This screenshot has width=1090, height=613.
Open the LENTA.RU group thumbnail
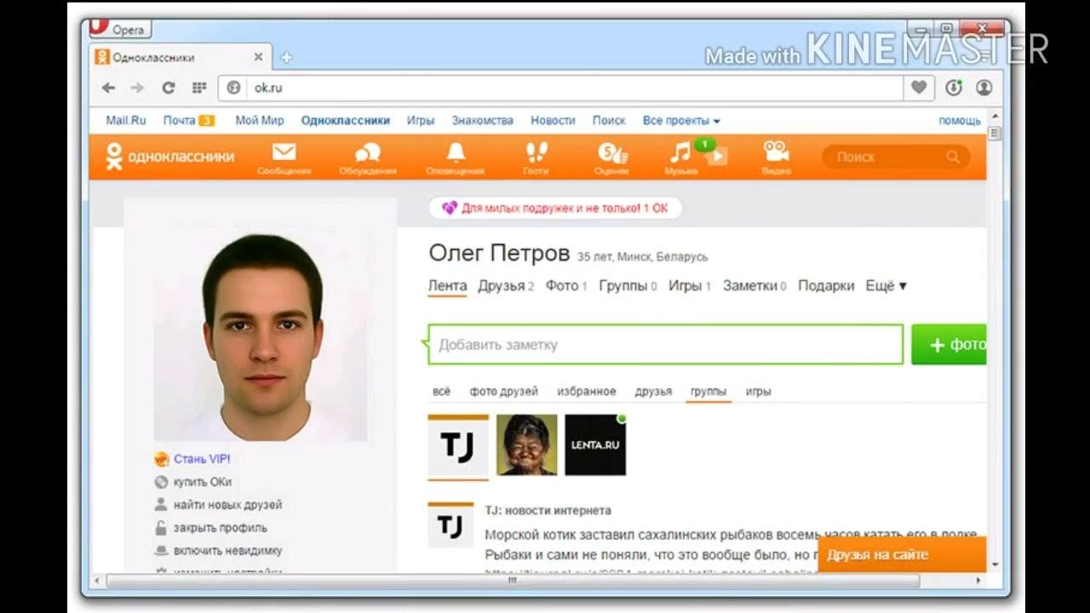tap(595, 445)
